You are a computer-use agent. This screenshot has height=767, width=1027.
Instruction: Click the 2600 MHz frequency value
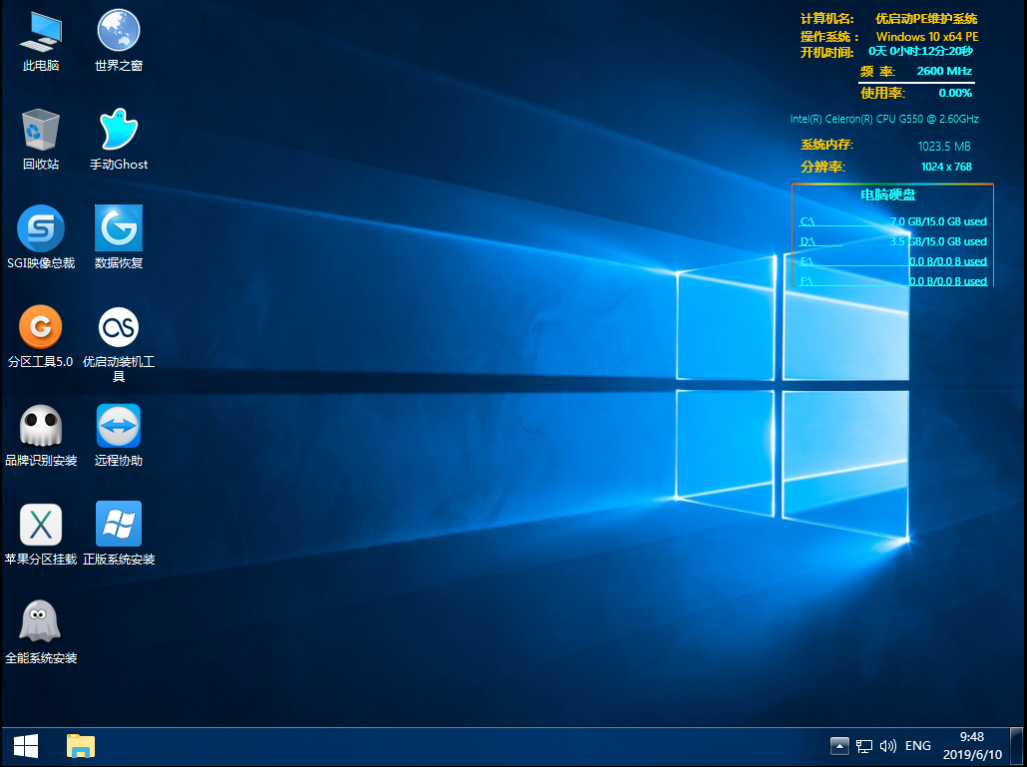click(944, 72)
